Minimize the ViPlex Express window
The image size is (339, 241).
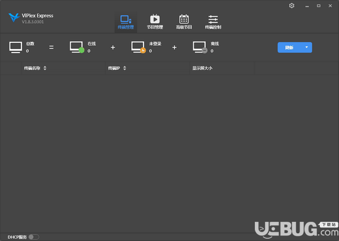[307, 6]
